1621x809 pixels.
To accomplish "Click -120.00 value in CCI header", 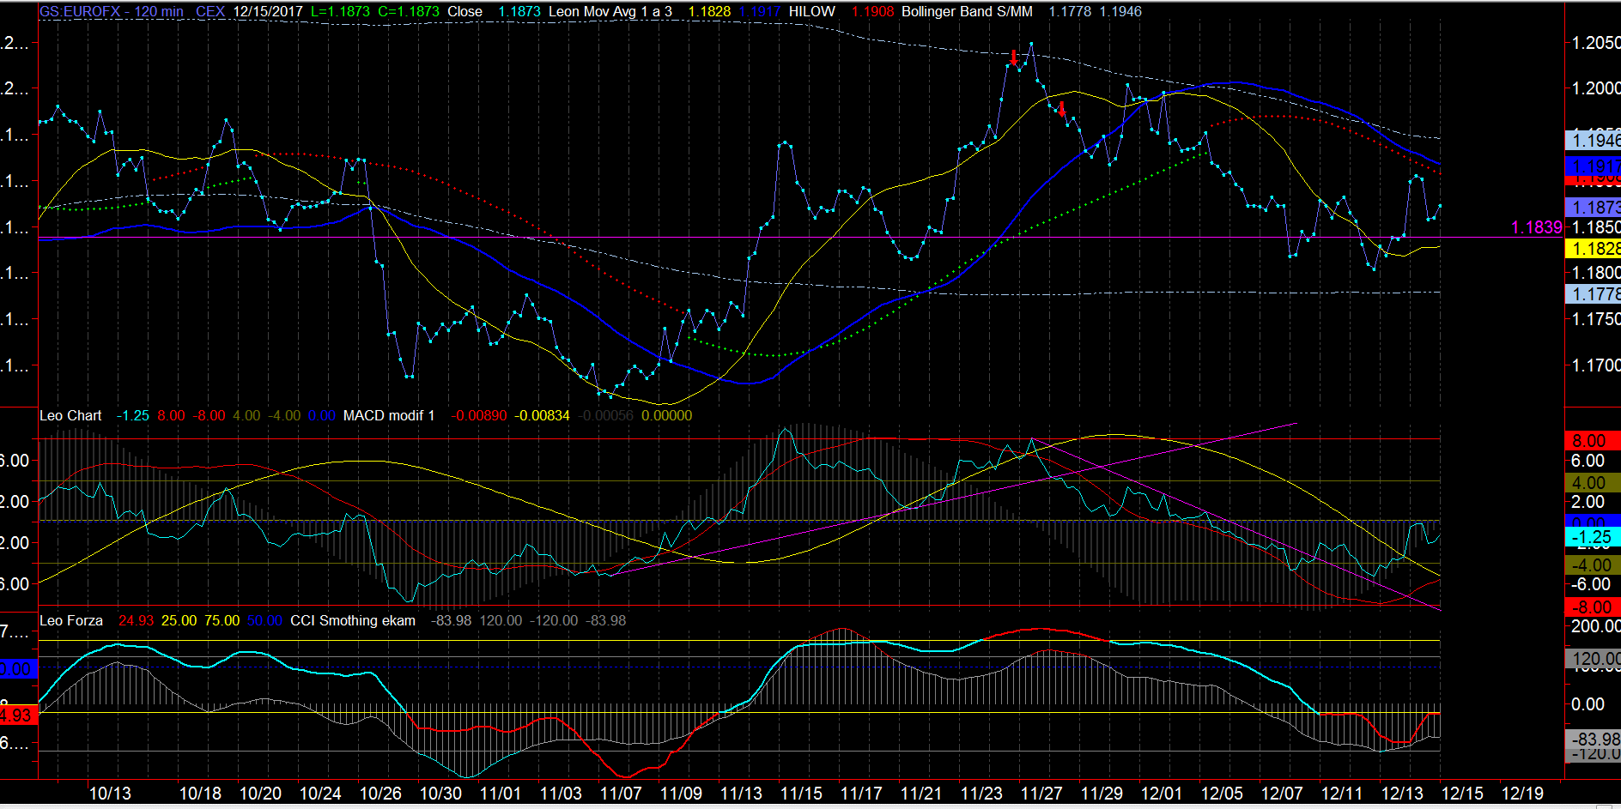I will pos(554,621).
